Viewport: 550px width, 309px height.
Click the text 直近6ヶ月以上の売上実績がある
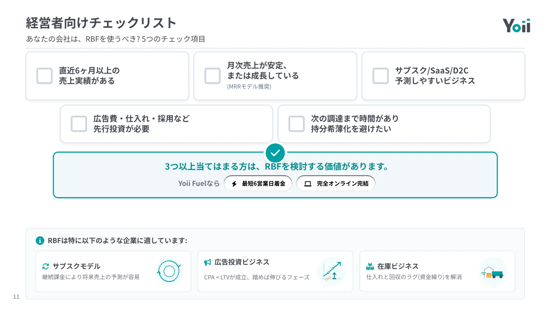pyautogui.click(x=89, y=76)
